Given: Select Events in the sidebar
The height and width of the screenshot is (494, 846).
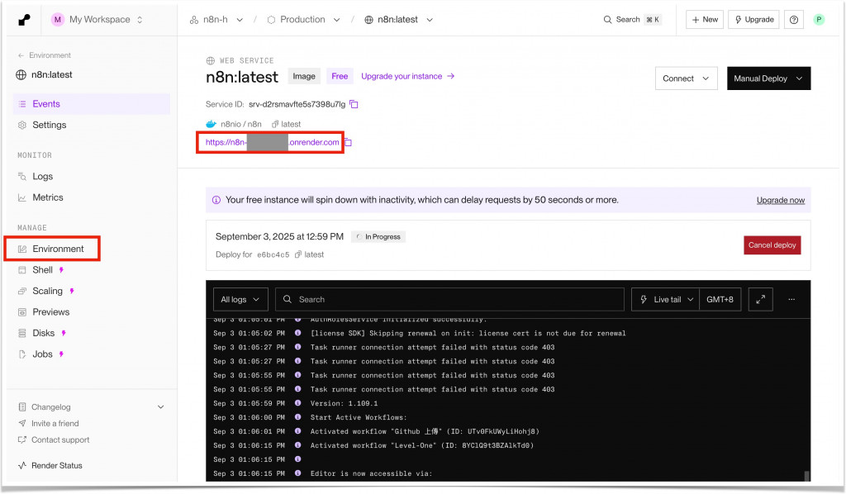Looking at the screenshot, I should point(91,103).
